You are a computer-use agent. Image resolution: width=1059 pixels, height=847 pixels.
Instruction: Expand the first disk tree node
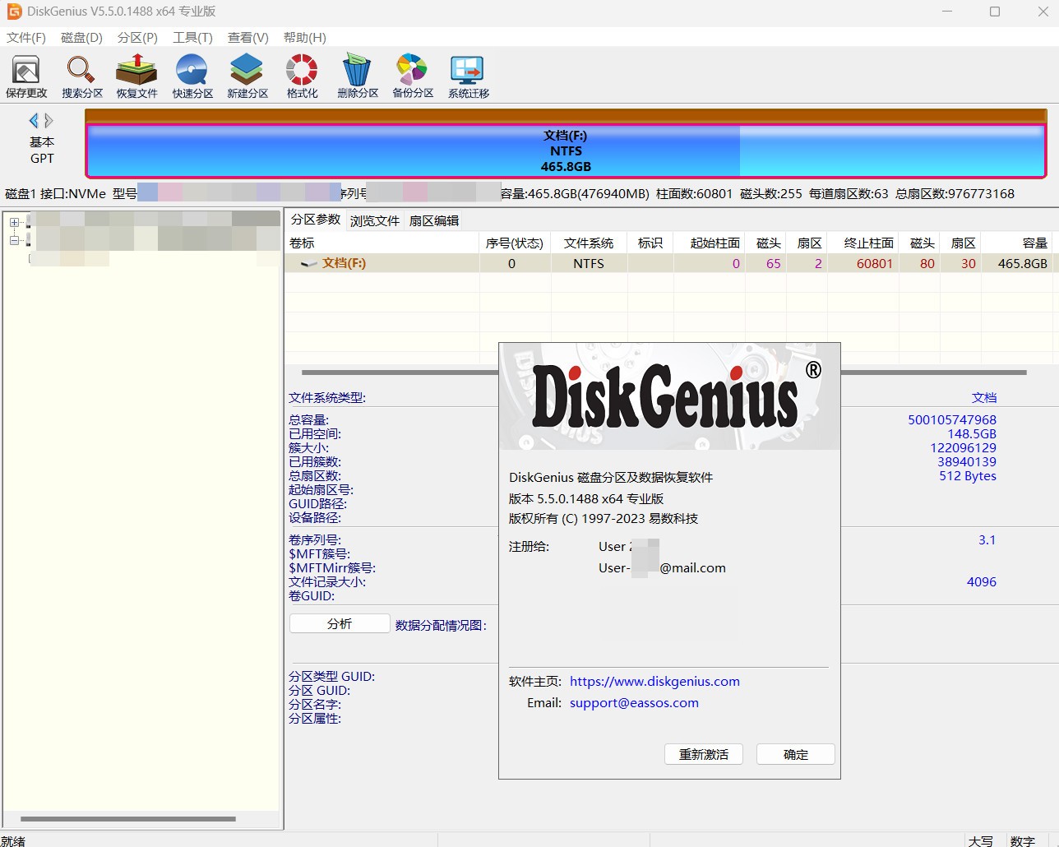coord(14,222)
